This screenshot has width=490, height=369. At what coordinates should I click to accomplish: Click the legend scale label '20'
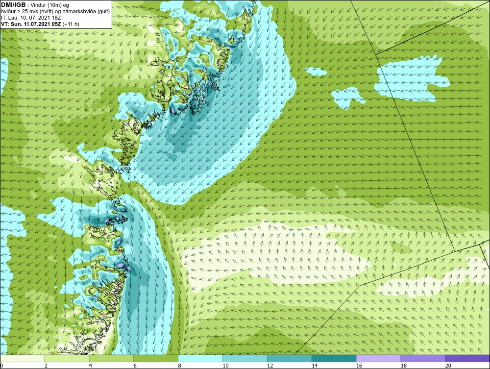pyautogui.click(x=448, y=366)
